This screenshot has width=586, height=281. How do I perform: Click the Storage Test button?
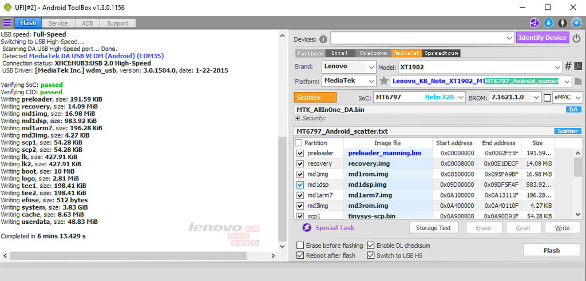pyautogui.click(x=434, y=228)
